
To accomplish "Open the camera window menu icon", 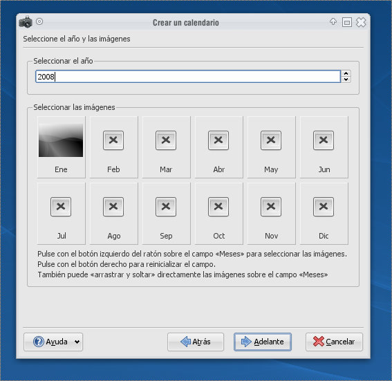I will click(26, 22).
